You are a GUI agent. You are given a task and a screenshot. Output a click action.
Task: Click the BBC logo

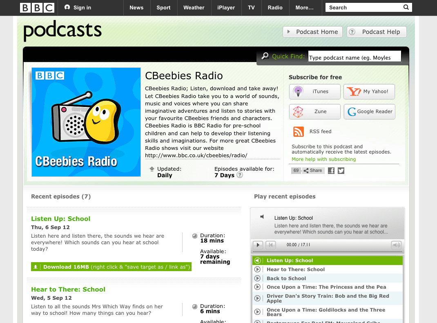pyautogui.click(x=37, y=8)
